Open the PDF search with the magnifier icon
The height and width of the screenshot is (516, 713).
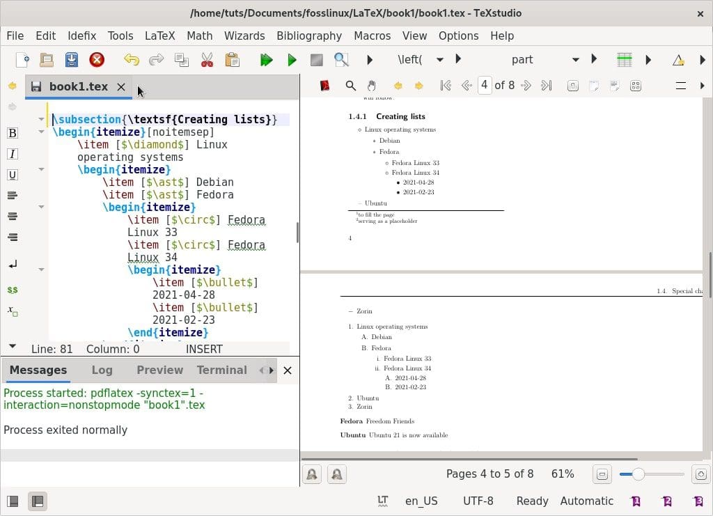(350, 86)
